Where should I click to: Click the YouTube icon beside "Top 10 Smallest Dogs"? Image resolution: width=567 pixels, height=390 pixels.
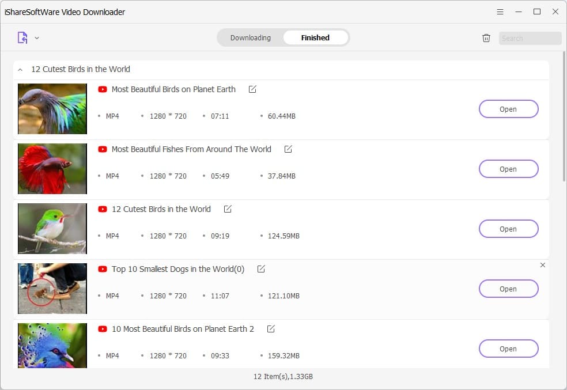(x=102, y=269)
